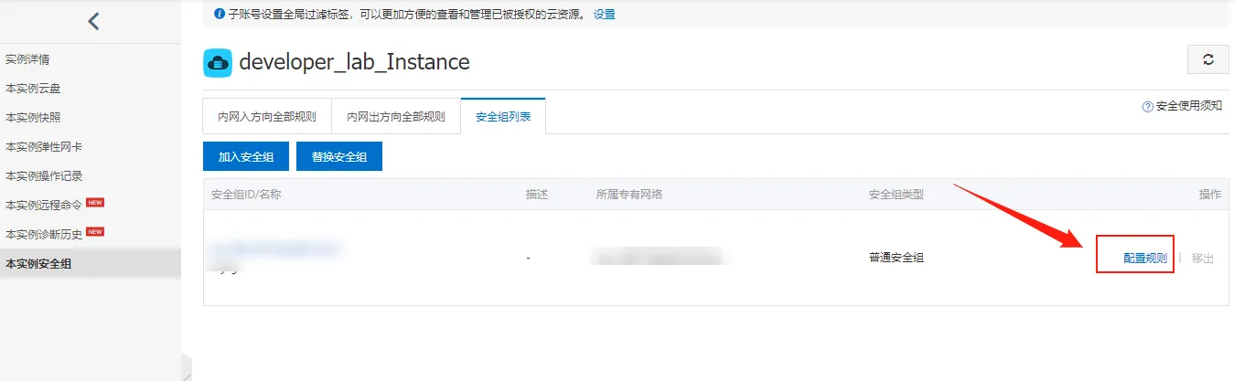Click the 普通安全组 cell

coord(896,258)
